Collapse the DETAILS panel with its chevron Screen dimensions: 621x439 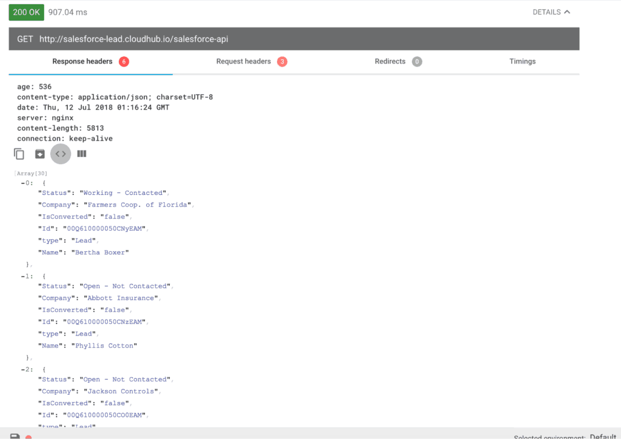(x=568, y=12)
